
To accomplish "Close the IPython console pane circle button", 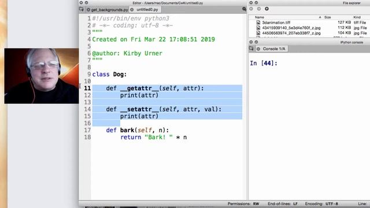I will coord(251,42).
